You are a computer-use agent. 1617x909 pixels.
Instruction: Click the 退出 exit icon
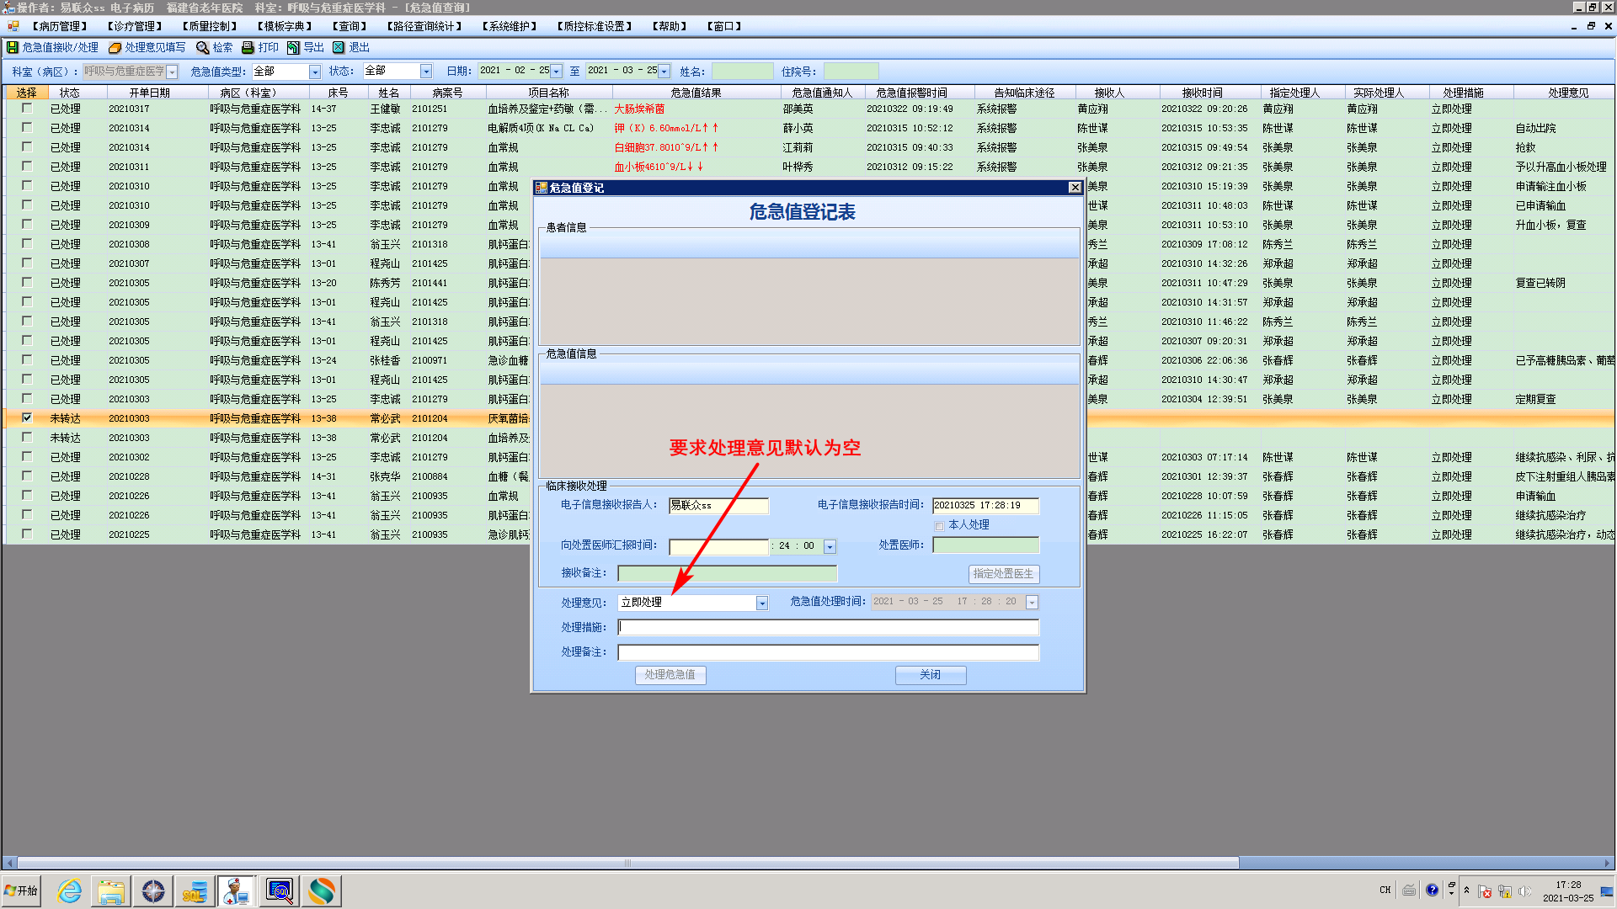tap(339, 48)
